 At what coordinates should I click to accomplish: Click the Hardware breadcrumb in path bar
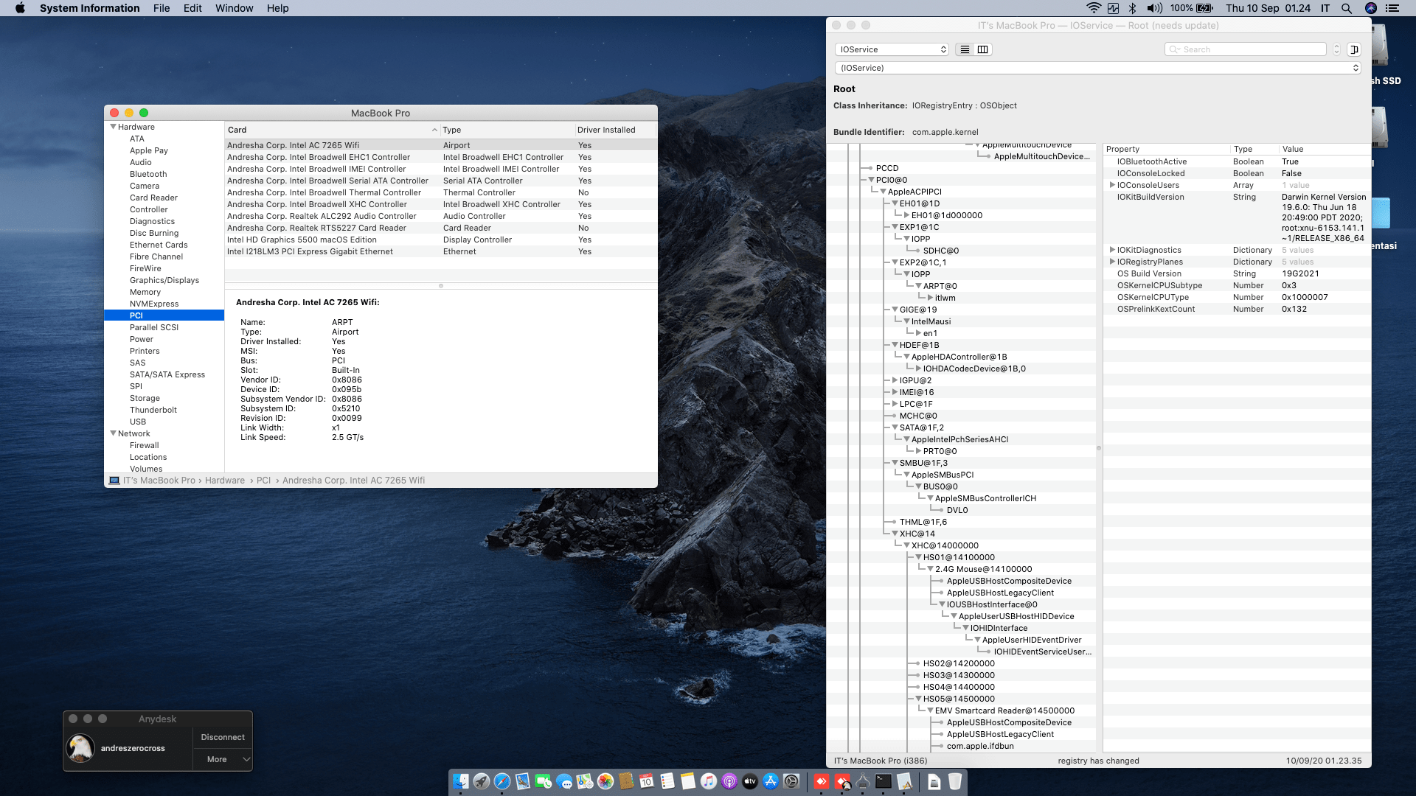tap(225, 481)
